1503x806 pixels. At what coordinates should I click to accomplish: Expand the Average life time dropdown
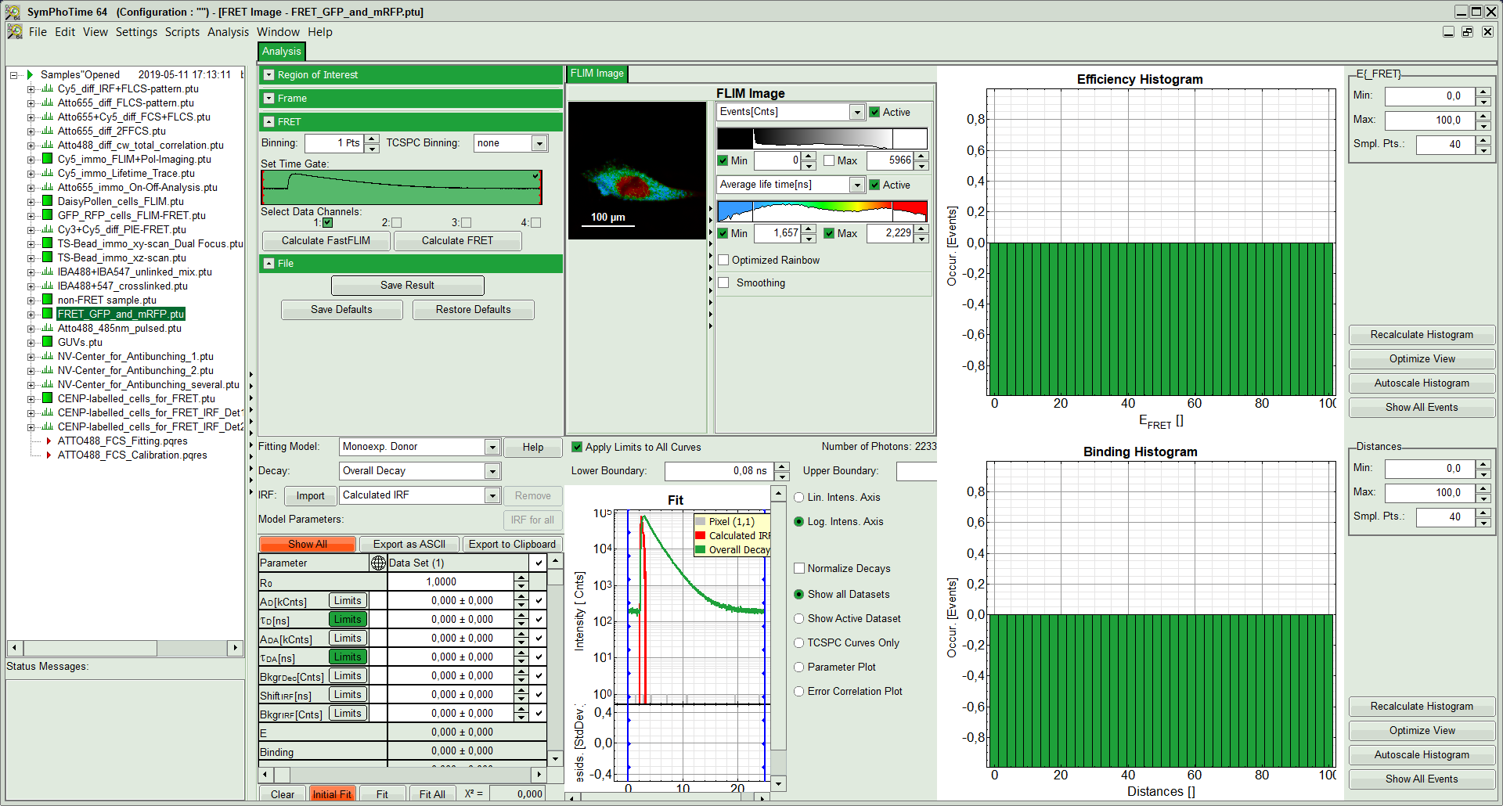pyautogui.click(x=857, y=185)
